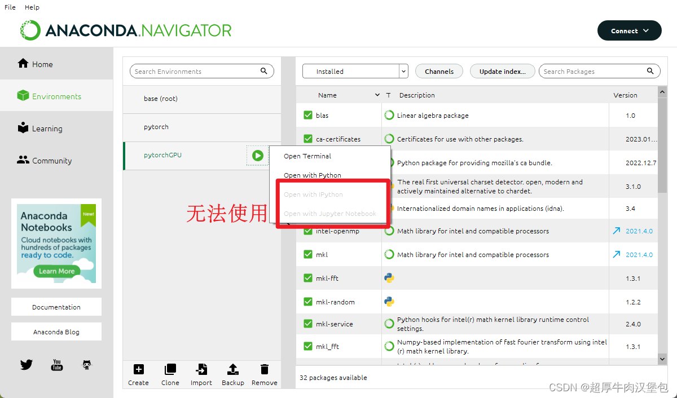The width and height of the screenshot is (677, 398).
Task: Choose Open Terminal from context menu
Action: click(x=330, y=156)
